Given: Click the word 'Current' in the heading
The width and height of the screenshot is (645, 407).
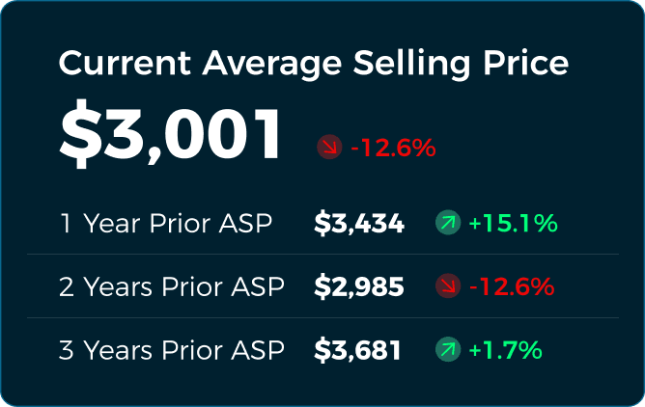Looking at the screenshot, I should coord(125,64).
